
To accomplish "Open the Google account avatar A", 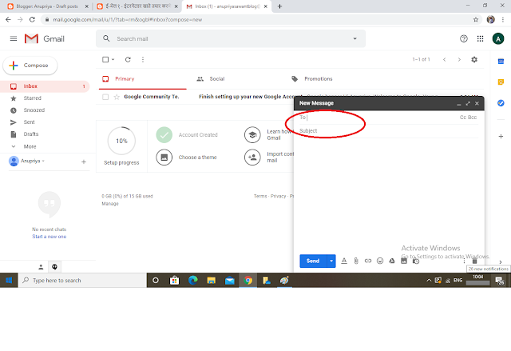I will point(498,39).
